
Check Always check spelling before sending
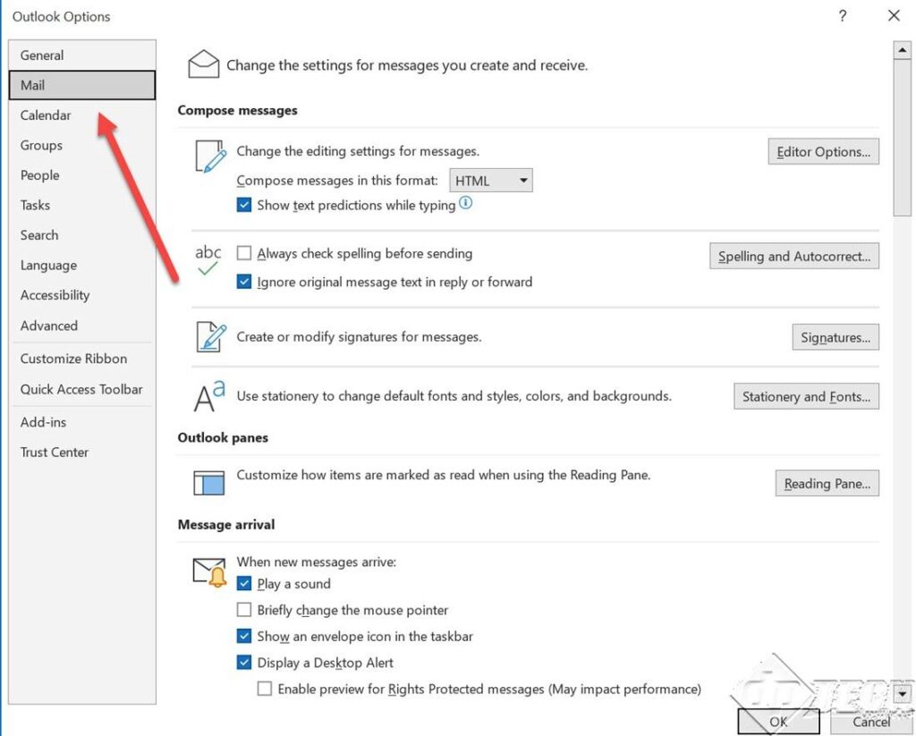click(x=245, y=253)
